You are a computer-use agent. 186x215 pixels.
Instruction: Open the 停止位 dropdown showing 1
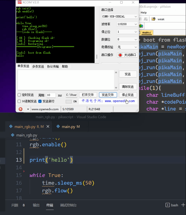point(127,32)
